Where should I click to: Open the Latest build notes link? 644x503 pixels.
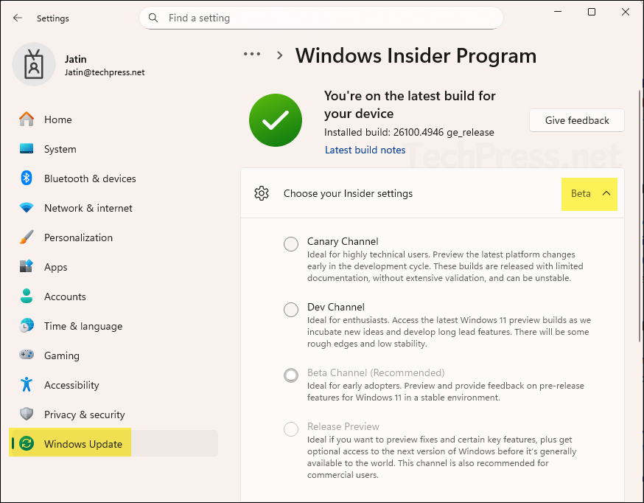pyautogui.click(x=365, y=150)
